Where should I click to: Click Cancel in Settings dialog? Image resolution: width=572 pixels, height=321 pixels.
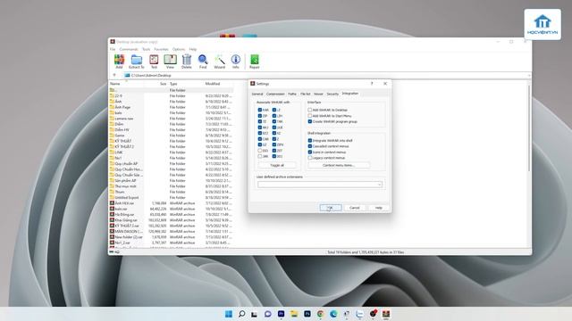[x=354, y=208]
